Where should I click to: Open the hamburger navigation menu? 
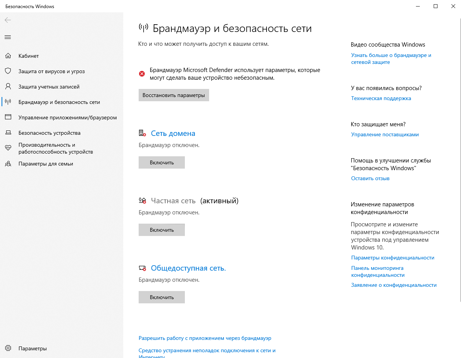point(8,37)
